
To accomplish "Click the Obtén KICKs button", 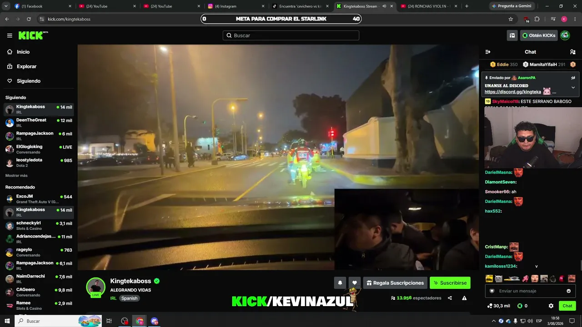I will coord(539,35).
